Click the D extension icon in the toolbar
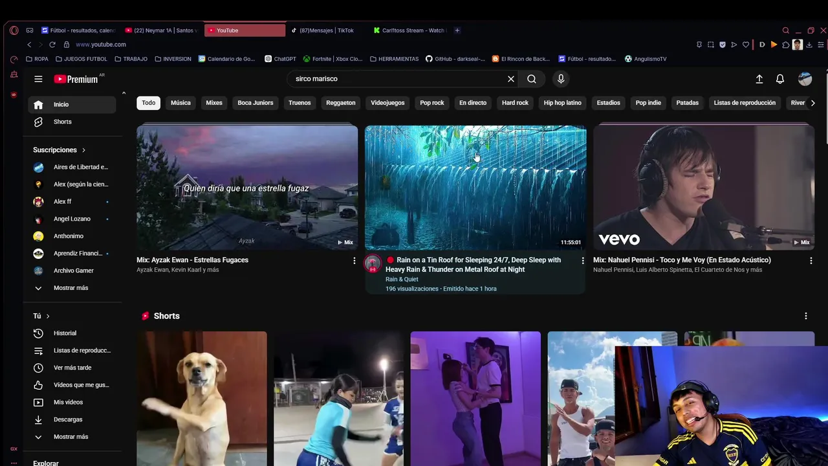This screenshot has width=828, height=466. click(762, 45)
